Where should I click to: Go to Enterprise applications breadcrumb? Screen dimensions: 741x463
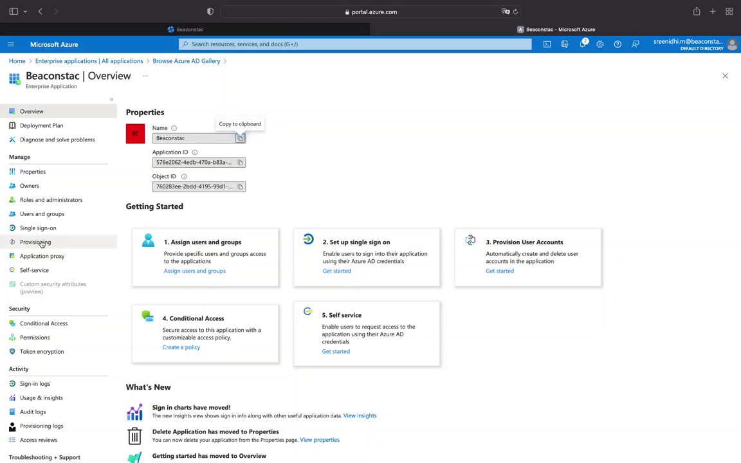coord(89,61)
